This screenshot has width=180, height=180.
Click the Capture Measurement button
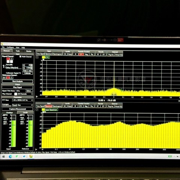(x=18, y=109)
